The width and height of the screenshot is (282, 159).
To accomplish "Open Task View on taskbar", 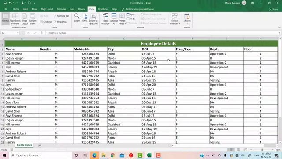I will click(x=85, y=155).
